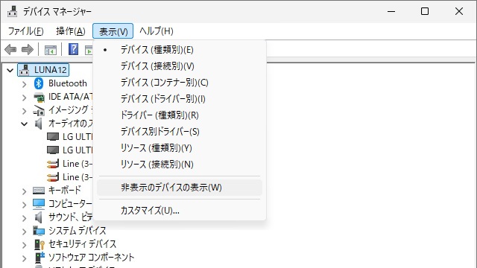477x268 pixels.
Task: Expand the コンピューター category
Action: [x=25, y=205]
